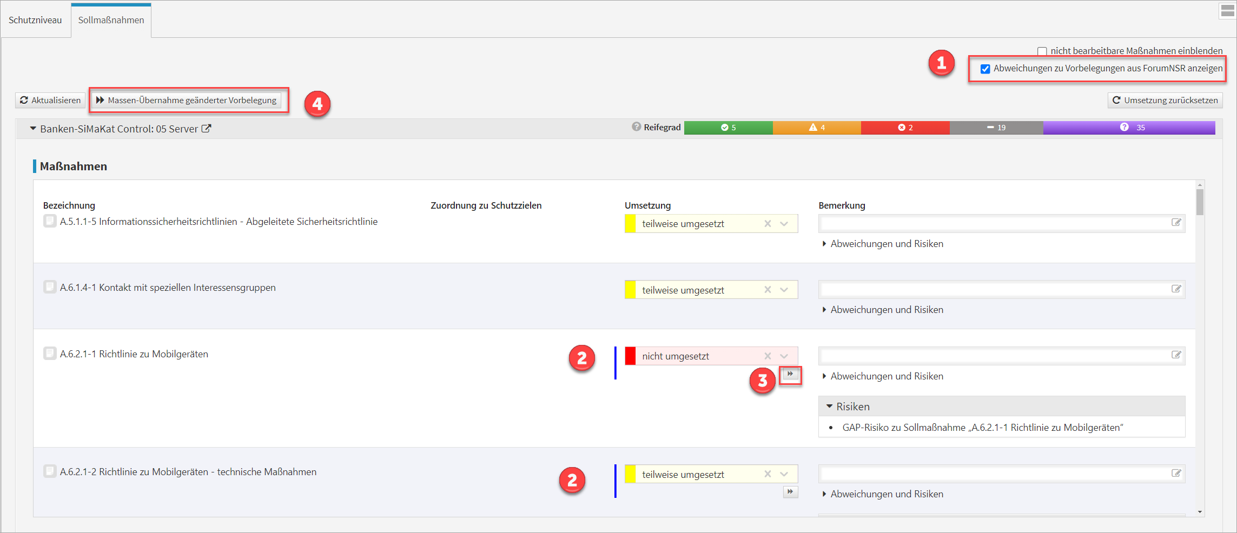Viewport: 1237px width, 533px height.
Task: Click the Reifegrad help question mark icon
Action: (636, 127)
